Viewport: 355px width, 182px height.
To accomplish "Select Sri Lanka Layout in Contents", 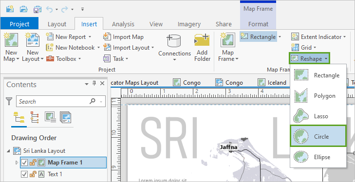I will (44, 151).
